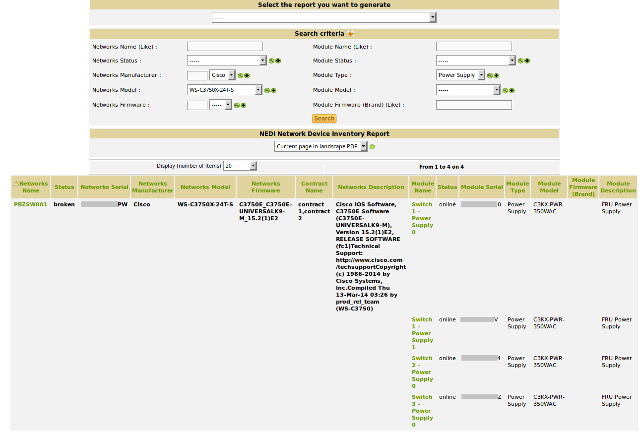The width and height of the screenshot is (643, 436).
Task: Open the Cisco manufacturer dropdown
Action: (222, 75)
